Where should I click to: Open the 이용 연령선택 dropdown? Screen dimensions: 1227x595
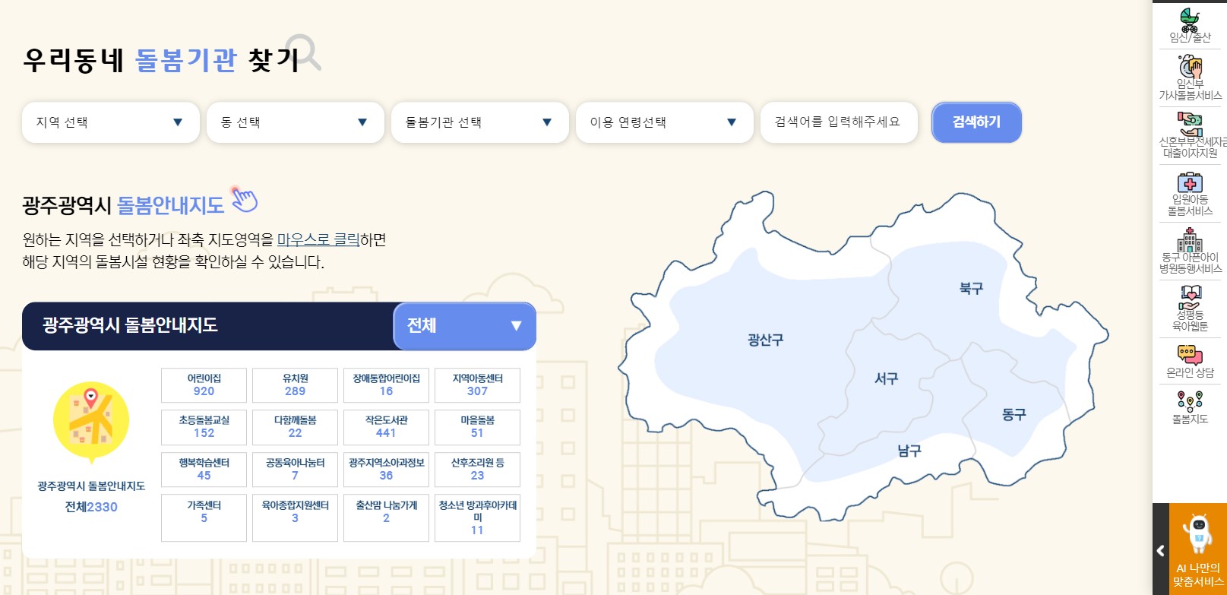click(x=664, y=122)
